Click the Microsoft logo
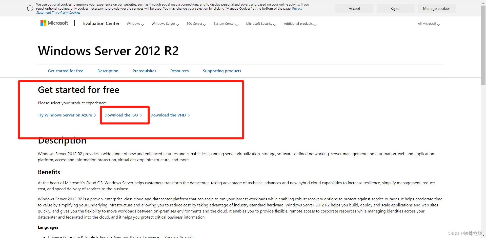Screen dimensions: 486x238 pyautogui.click(x=54, y=23)
